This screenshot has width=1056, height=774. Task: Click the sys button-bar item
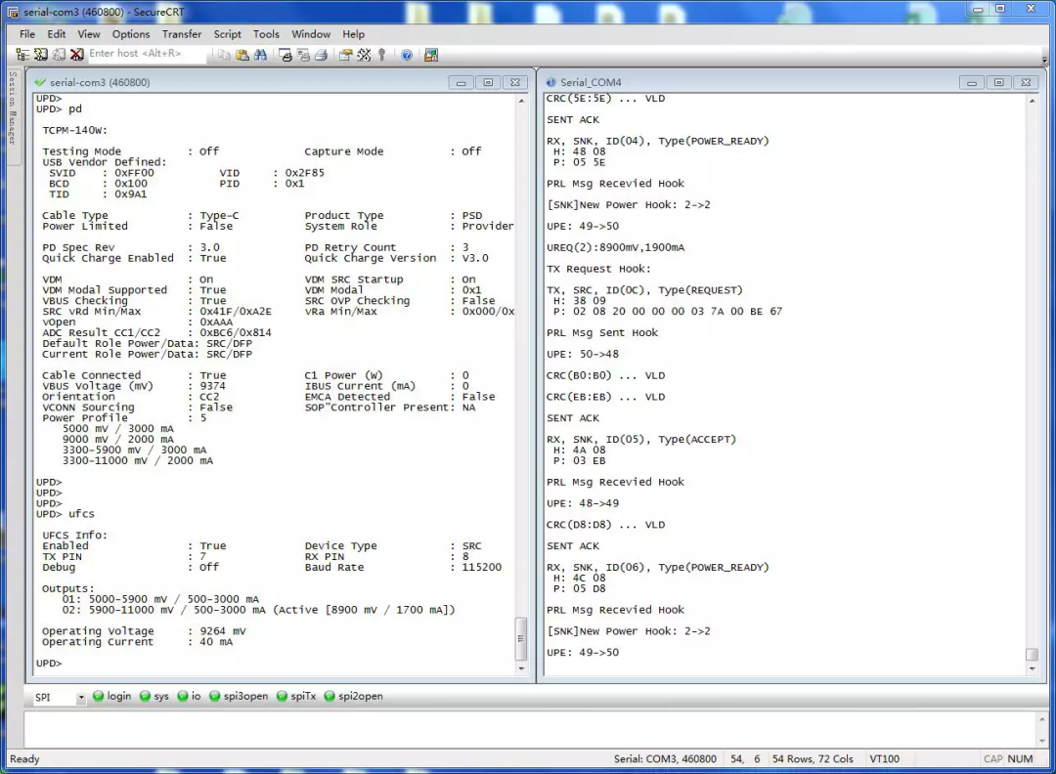[154, 696]
